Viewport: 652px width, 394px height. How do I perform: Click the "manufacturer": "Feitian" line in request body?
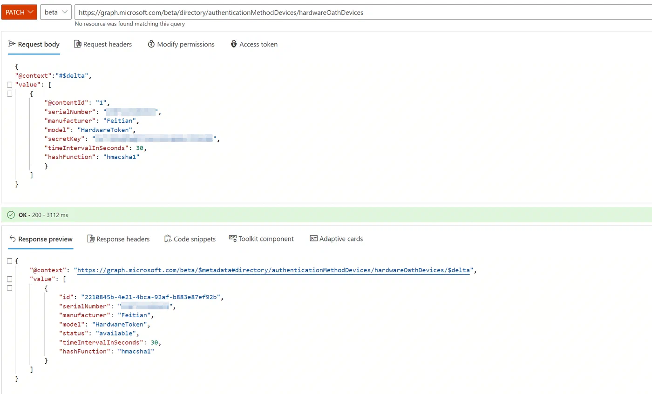(x=92, y=120)
